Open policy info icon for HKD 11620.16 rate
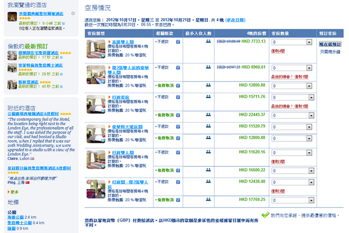 pos(178,152)
